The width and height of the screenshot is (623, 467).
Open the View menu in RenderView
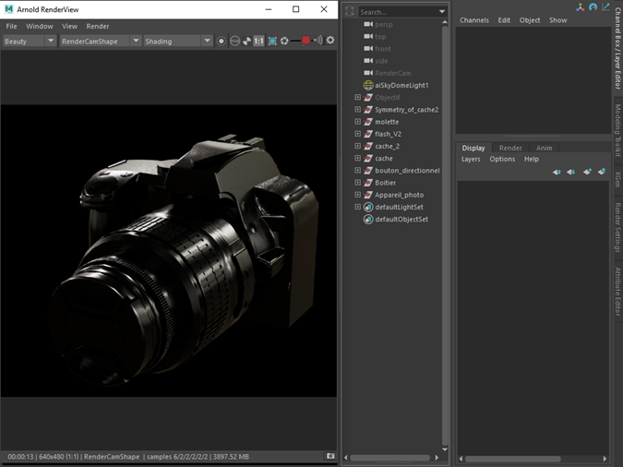point(69,26)
